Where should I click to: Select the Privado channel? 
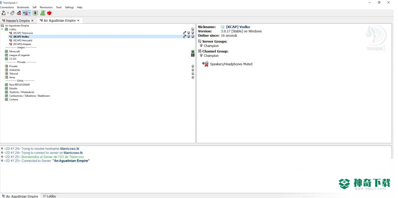(x=13, y=66)
